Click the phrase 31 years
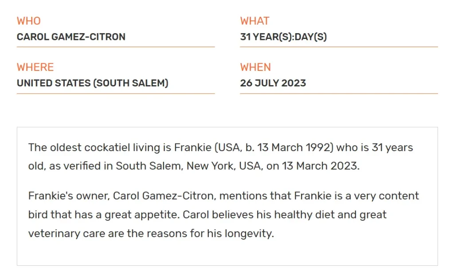454x276 pixels. coord(392,148)
